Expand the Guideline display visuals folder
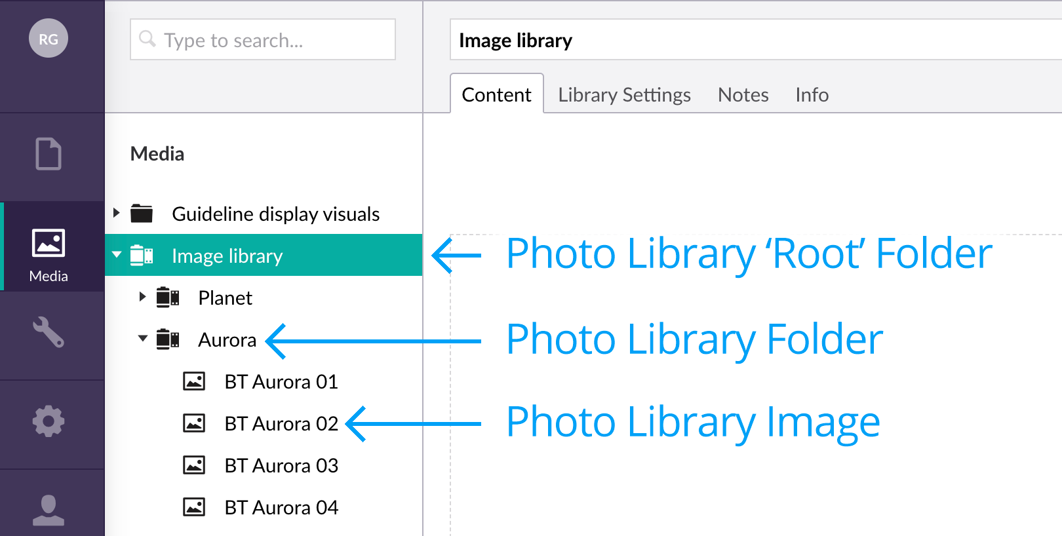The width and height of the screenshot is (1062, 536). tap(117, 213)
